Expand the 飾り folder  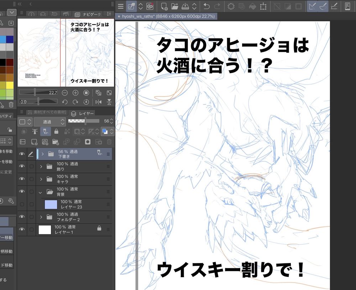[x=41, y=166]
